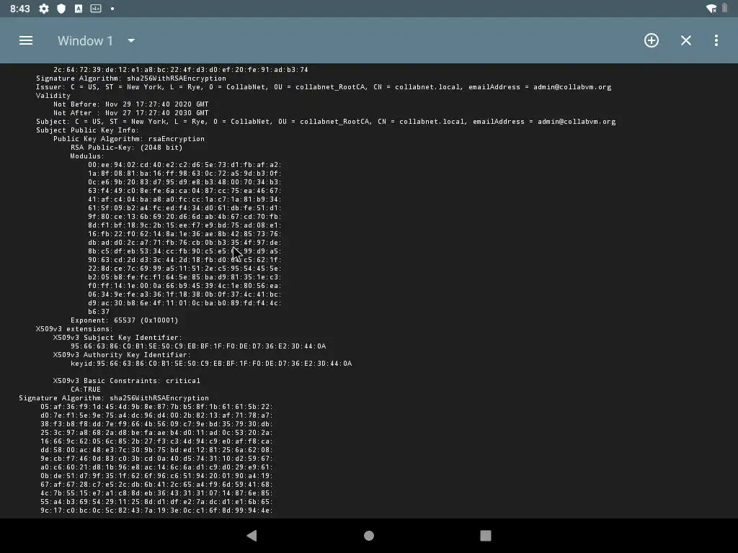Click signature line starting 05:af:36
This screenshot has width=738, height=553.
[156, 407]
